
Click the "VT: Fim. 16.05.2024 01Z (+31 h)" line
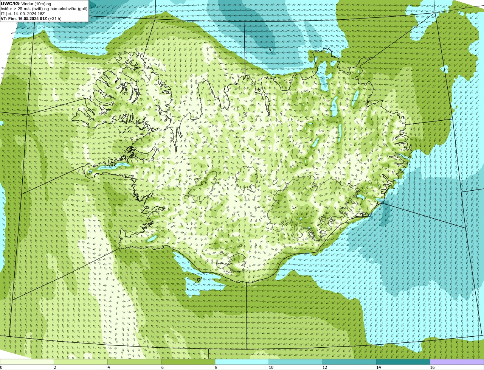[31, 19]
